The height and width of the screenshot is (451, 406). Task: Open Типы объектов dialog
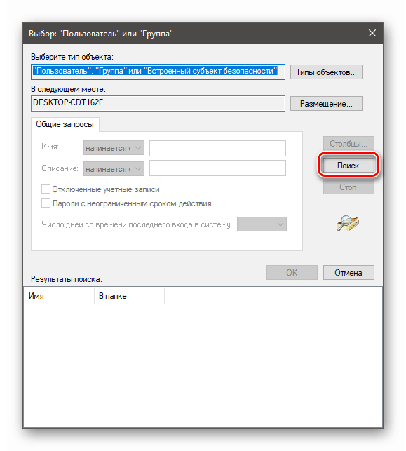pos(326,72)
